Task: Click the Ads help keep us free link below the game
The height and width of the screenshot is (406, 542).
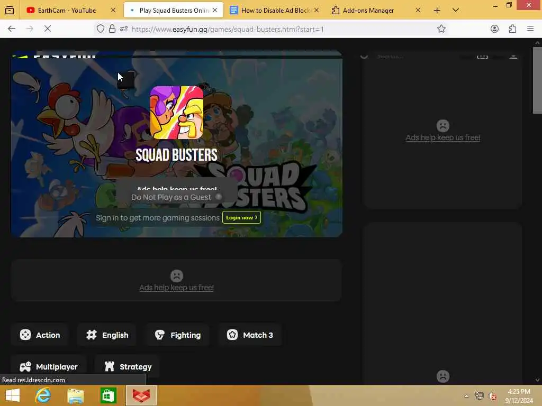Action: [x=177, y=288]
